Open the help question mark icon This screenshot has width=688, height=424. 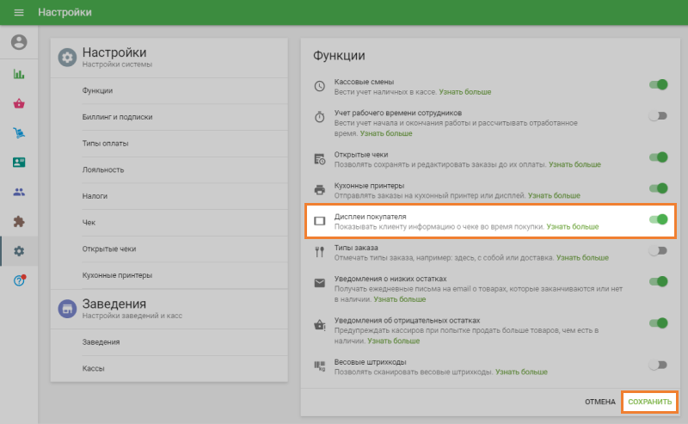[x=19, y=280]
